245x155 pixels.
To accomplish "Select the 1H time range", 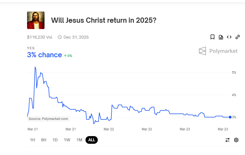I will tap(33, 140).
